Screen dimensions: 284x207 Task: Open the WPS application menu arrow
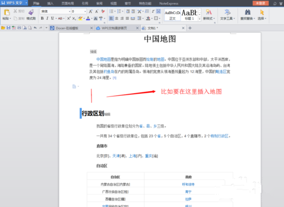click(x=26, y=3)
